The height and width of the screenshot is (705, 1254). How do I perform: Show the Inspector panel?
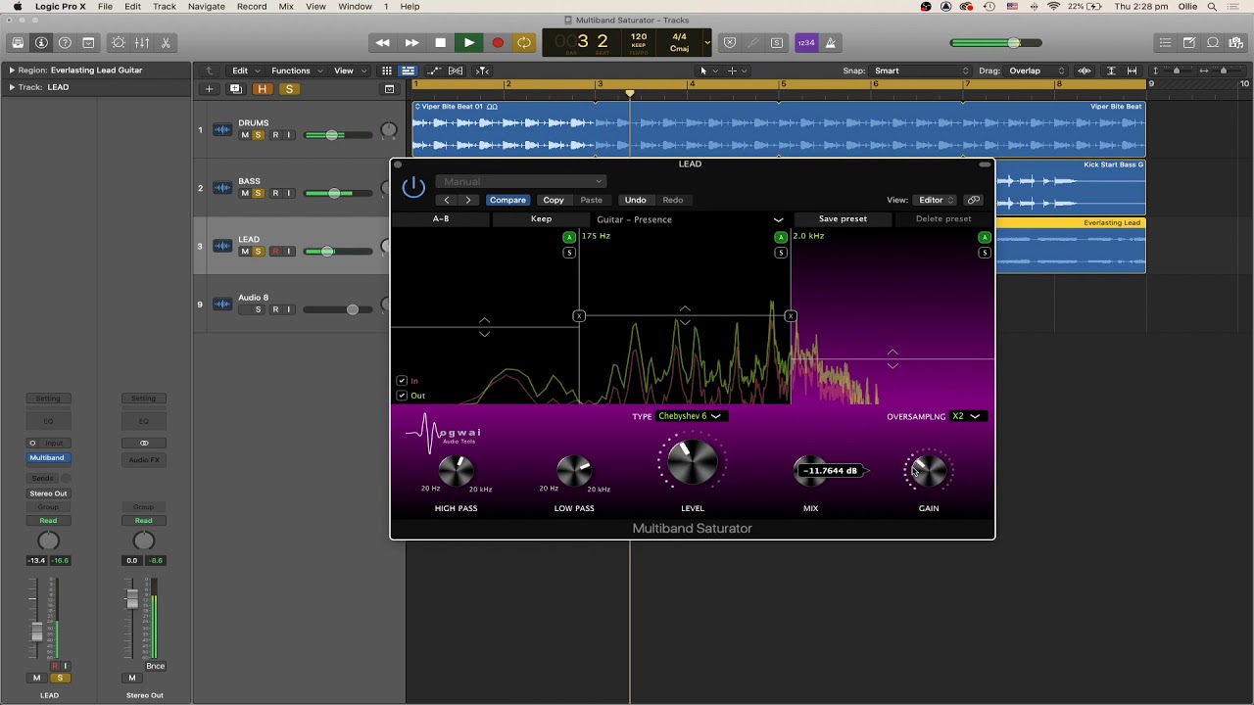click(41, 43)
